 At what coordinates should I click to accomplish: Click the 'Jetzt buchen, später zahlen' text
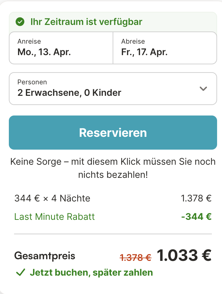tap(92, 272)
